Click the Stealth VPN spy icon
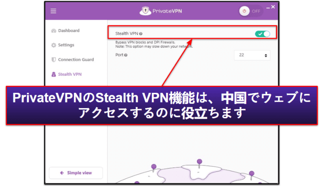Viewport: 323px width, 186px height. pyautogui.click(x=54, y=74)
